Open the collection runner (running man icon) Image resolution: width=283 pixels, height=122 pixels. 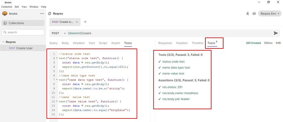pyautogui.click(x=247, y=13)
